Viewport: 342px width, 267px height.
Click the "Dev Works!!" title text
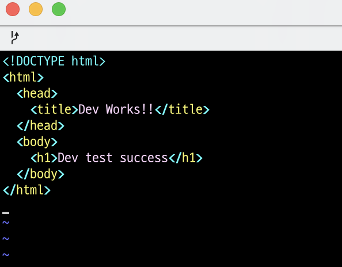click(116, 109)
